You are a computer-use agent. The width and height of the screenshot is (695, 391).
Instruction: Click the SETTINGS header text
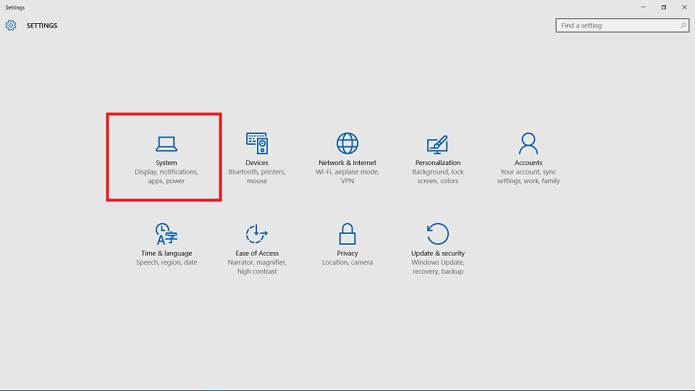(x=42, y=25)
